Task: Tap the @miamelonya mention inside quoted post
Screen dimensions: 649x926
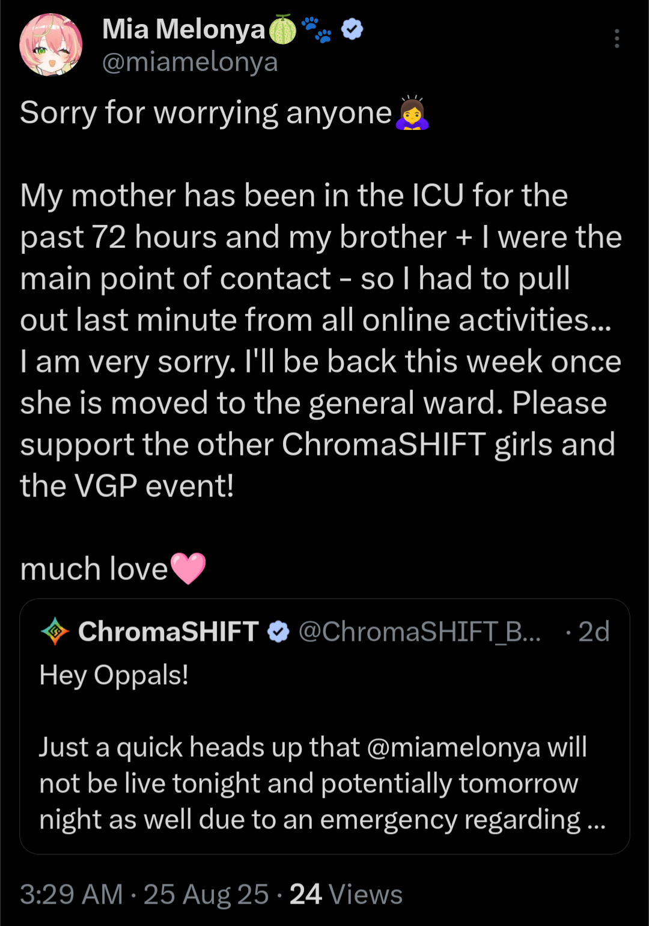Action: click(x=453, y=747)
